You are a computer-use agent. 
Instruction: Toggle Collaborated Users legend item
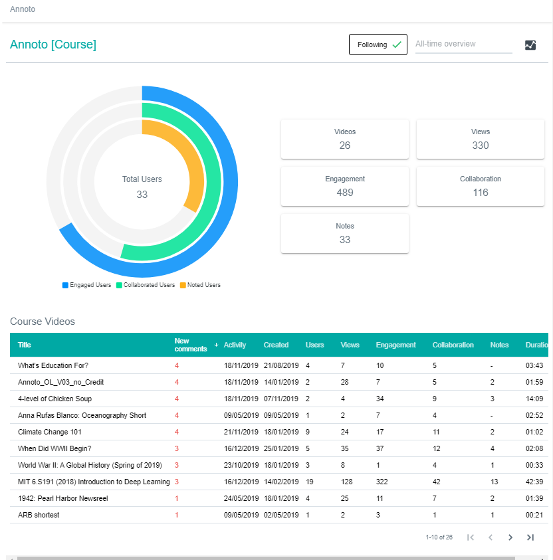(146, 285)
